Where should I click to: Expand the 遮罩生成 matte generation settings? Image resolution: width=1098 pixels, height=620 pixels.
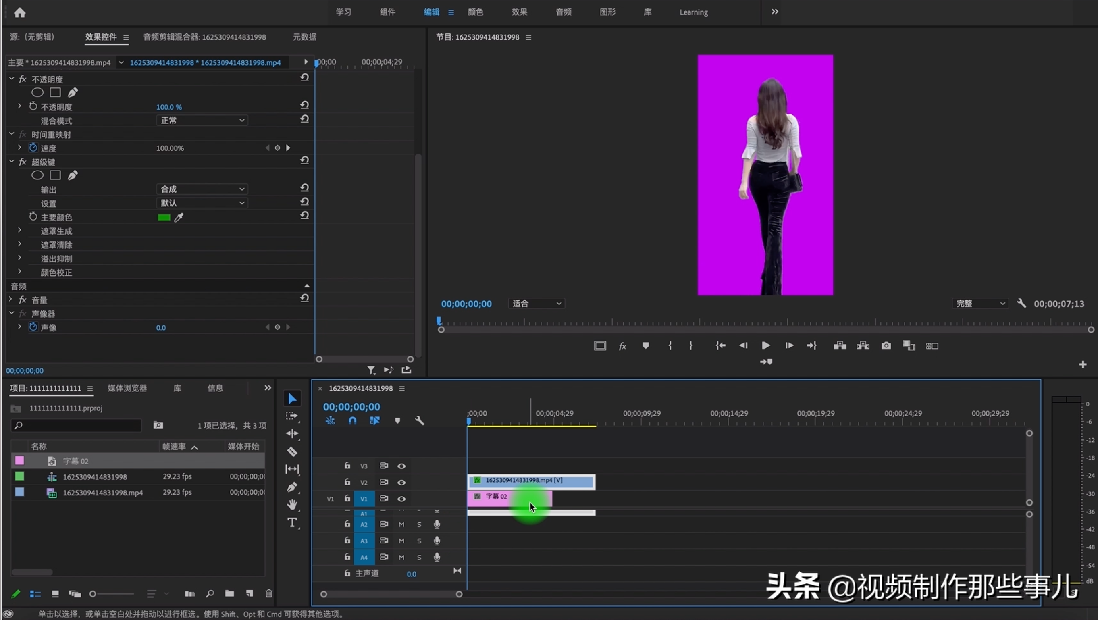pyautogui.click(x=20, y=231)
